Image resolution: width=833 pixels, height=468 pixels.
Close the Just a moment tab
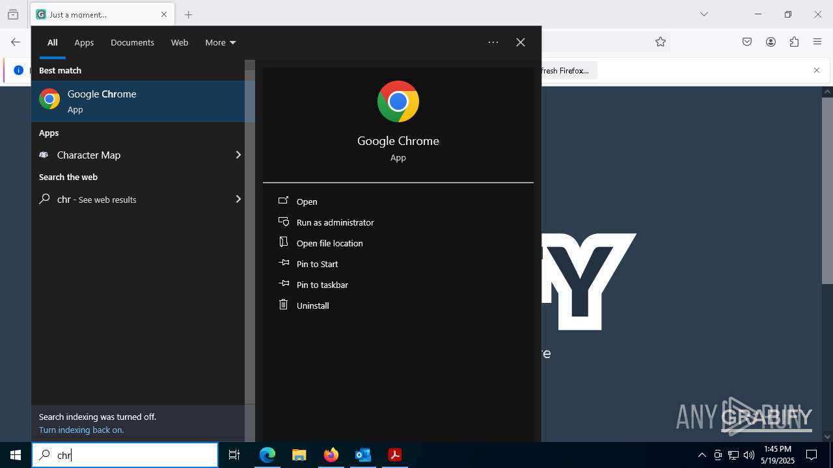tap(164, 14)
